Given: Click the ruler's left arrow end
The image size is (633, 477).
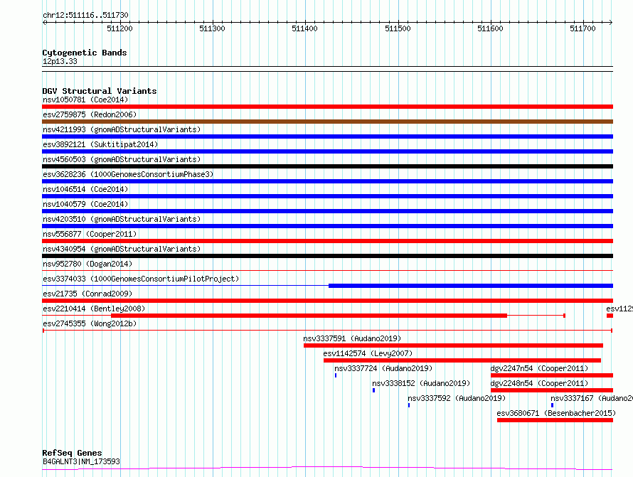Looking at the screenshot, I should (x=44, y=22).
